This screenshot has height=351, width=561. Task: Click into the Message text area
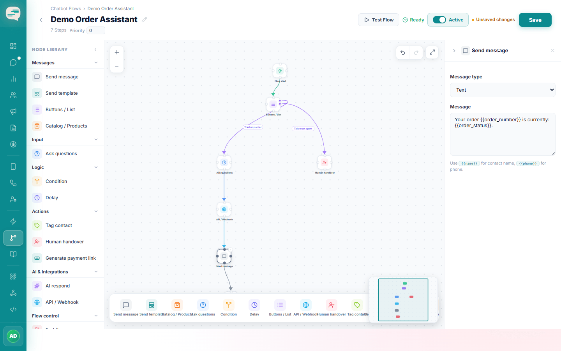tap(503, 134)
